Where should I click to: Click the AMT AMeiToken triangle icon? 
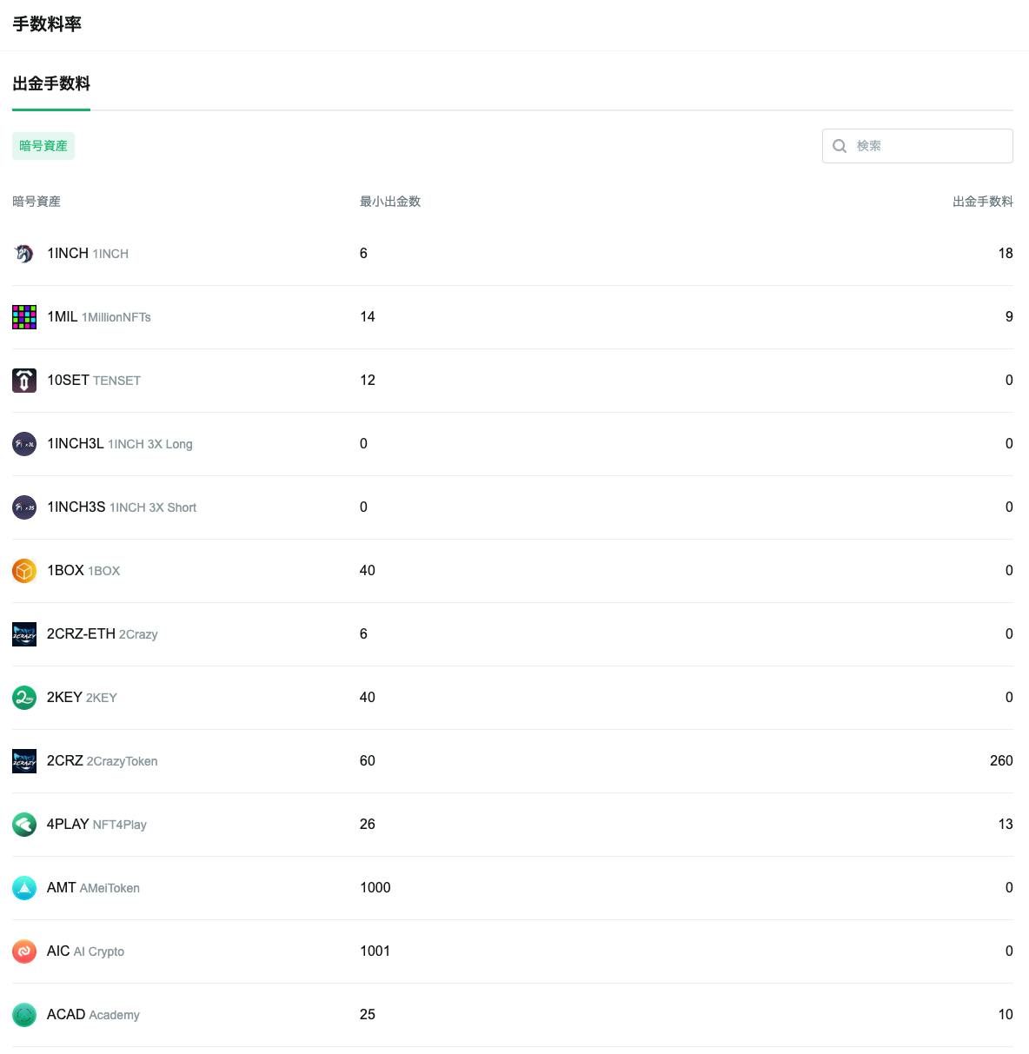24,888
